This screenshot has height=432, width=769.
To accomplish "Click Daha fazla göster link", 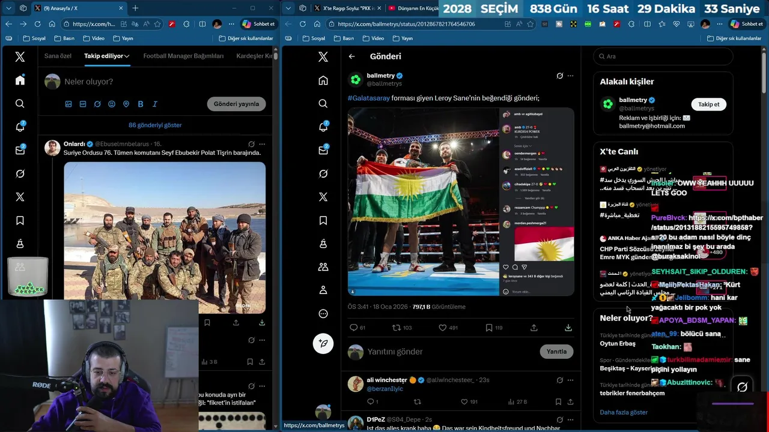I will tap(624, 412).
